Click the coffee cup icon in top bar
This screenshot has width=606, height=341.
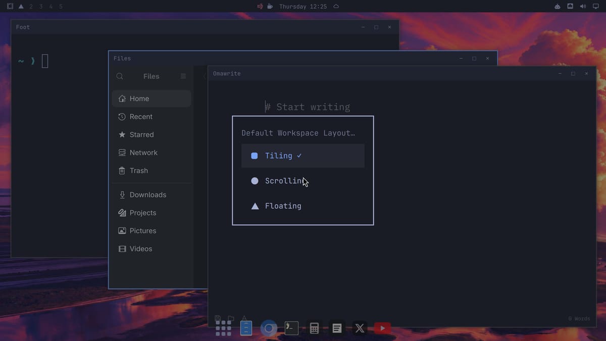coord(270,7)
